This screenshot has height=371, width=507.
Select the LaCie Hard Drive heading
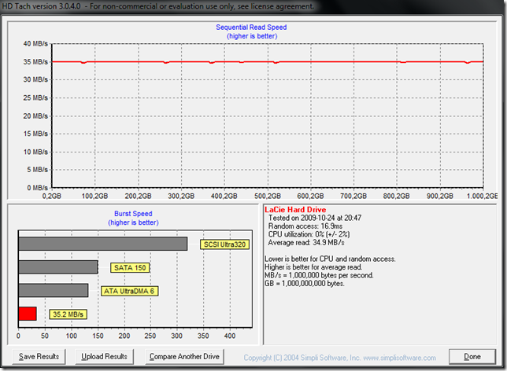point(295,210)
